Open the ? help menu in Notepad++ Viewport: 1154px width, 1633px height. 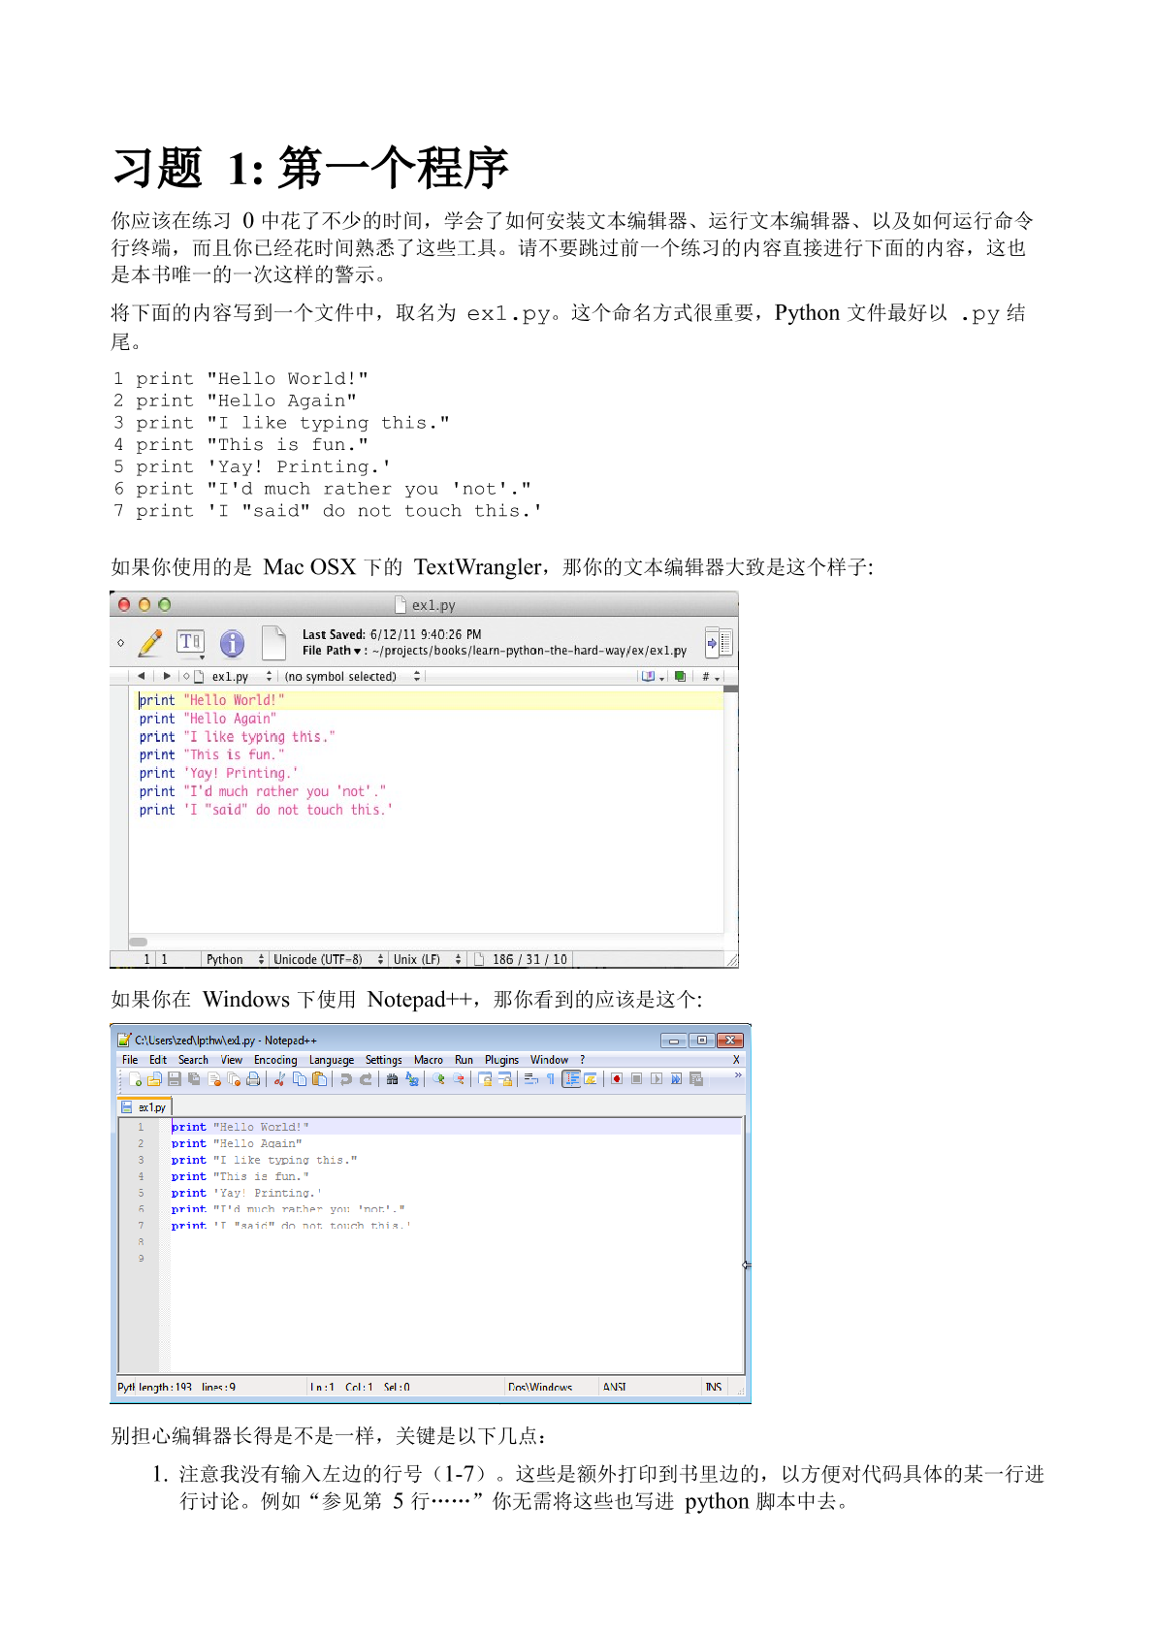582,1060
